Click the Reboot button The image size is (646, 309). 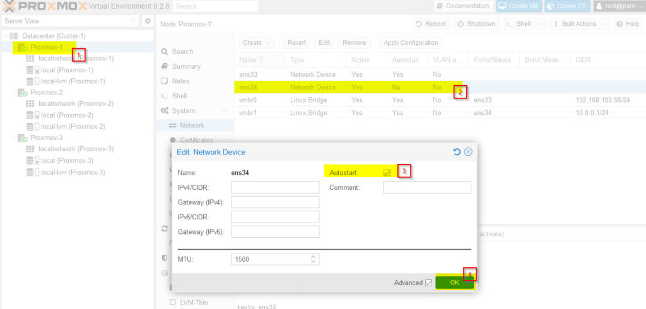click(x=432, y=24)
